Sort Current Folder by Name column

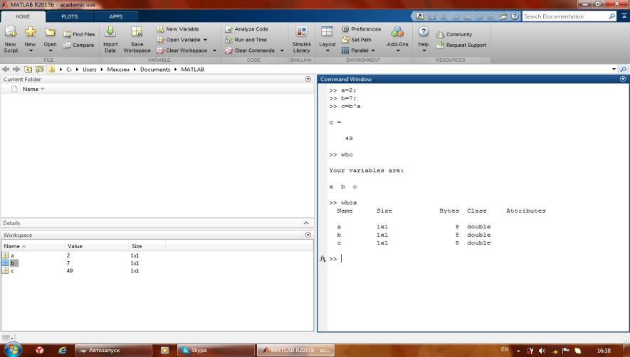tap(30, 89)
